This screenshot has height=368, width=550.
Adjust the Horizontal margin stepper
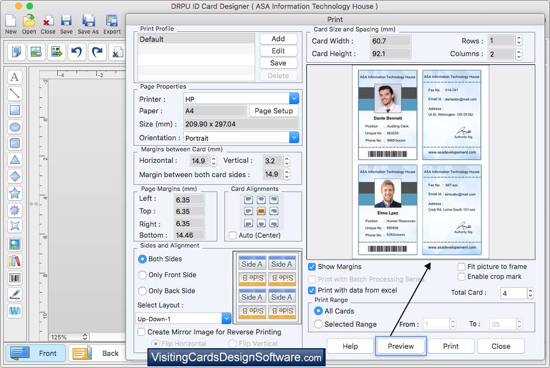(213, 161)
